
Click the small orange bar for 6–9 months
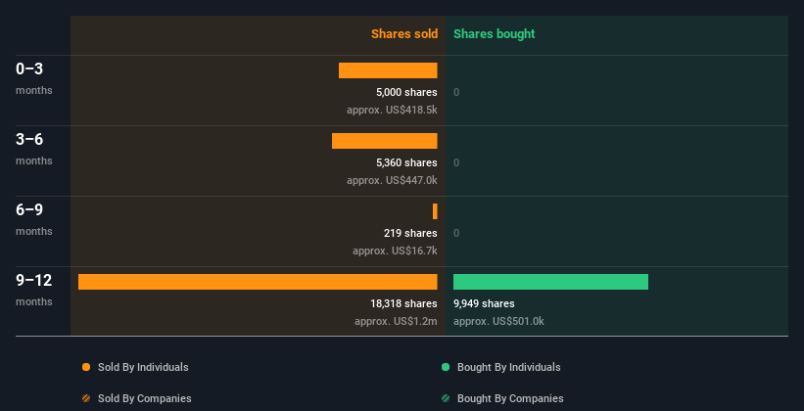tap(436, 211)
